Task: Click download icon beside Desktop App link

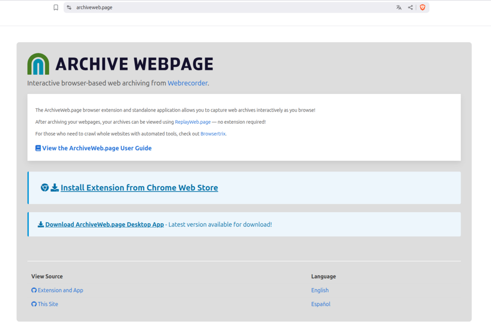Action: [x=41, y=224]
